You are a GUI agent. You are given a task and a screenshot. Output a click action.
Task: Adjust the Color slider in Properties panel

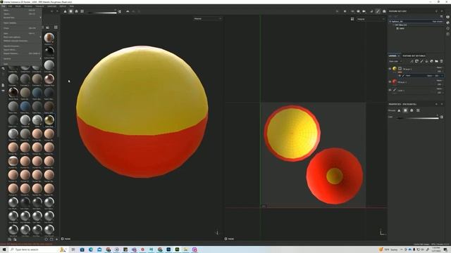418,117
